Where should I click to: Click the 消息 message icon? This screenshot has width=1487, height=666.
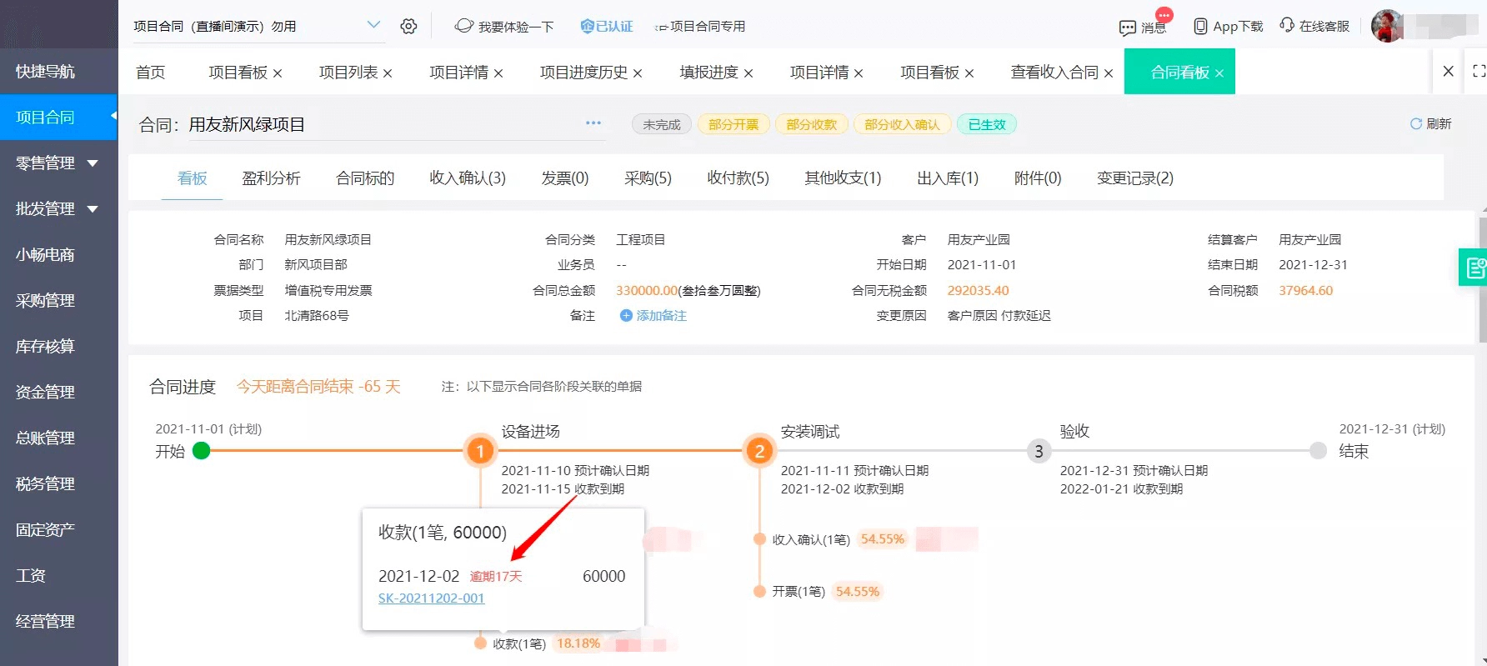pyautogui.click(x=1128, y=28)
